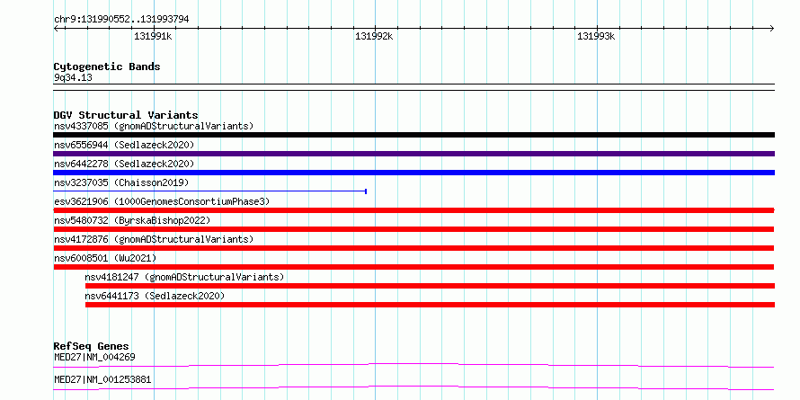Click the RefSeq Genes track title

pyautogui.click(x=92, y=346)
